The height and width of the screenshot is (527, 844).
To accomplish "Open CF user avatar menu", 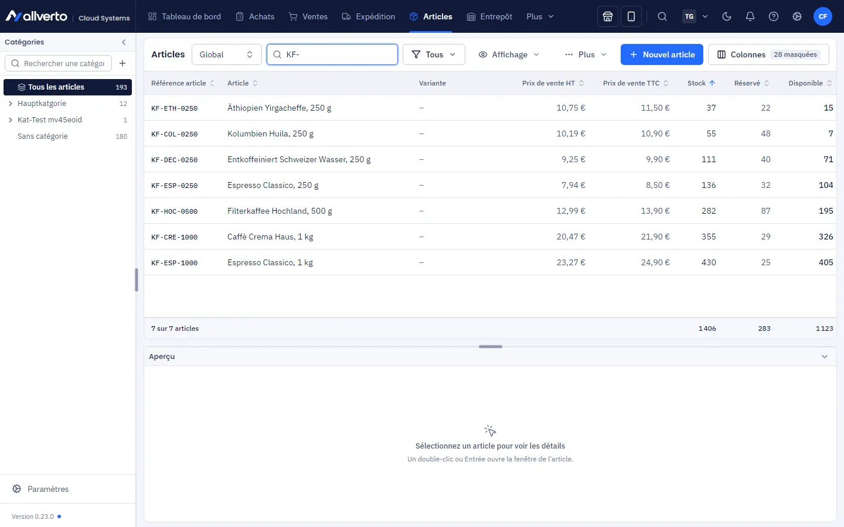I will pyautogui.click(x=823, y=16).
